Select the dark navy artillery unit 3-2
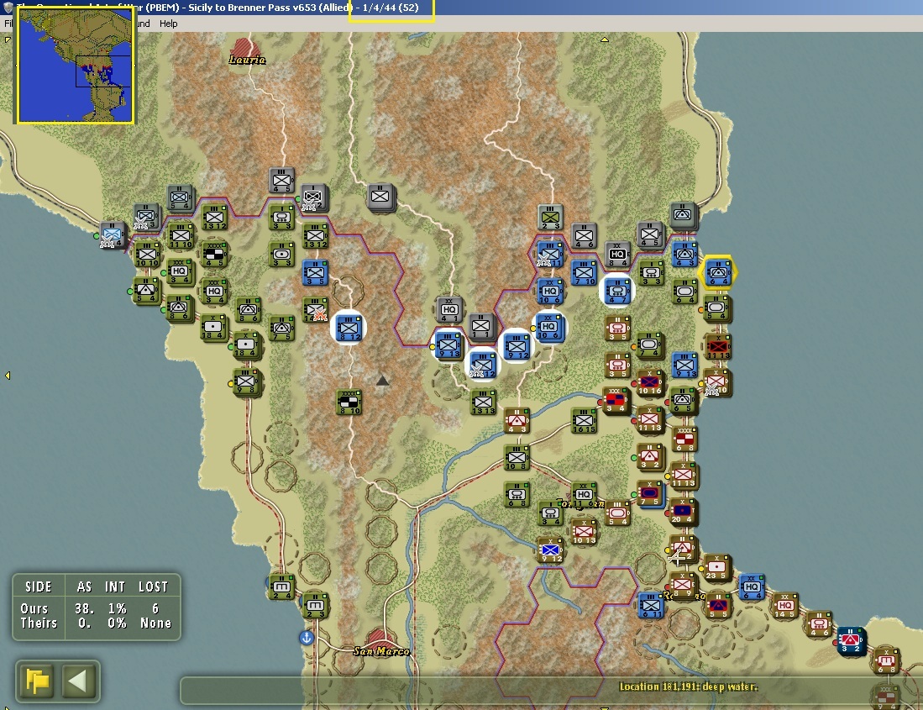923x710 pixels. point(851,640)
